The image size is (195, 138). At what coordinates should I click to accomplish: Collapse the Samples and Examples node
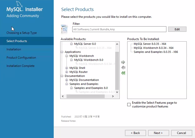coord(67,84)
